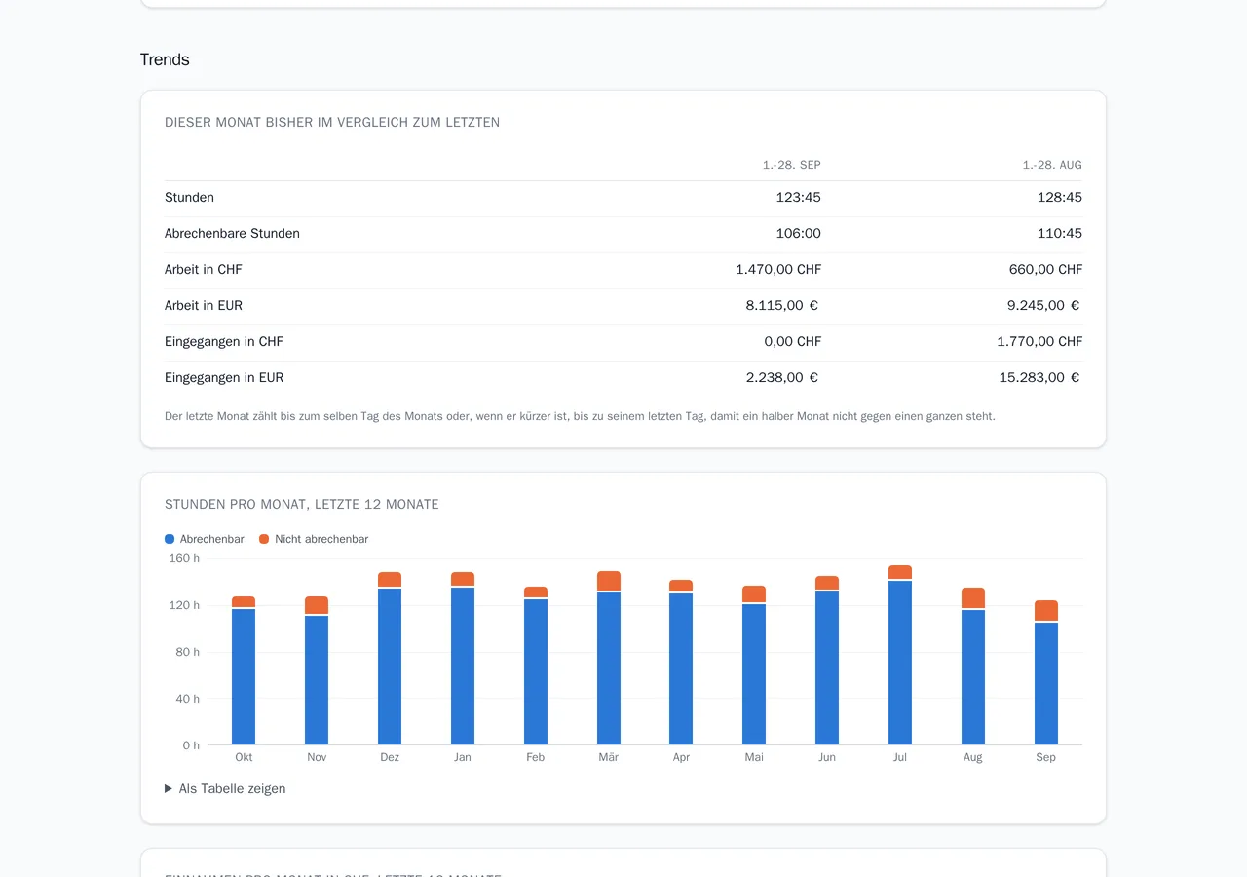Select the "Arbeit in CHF" row label
1247x877 pixels.
pyautogui.click(x=204, y=270)
